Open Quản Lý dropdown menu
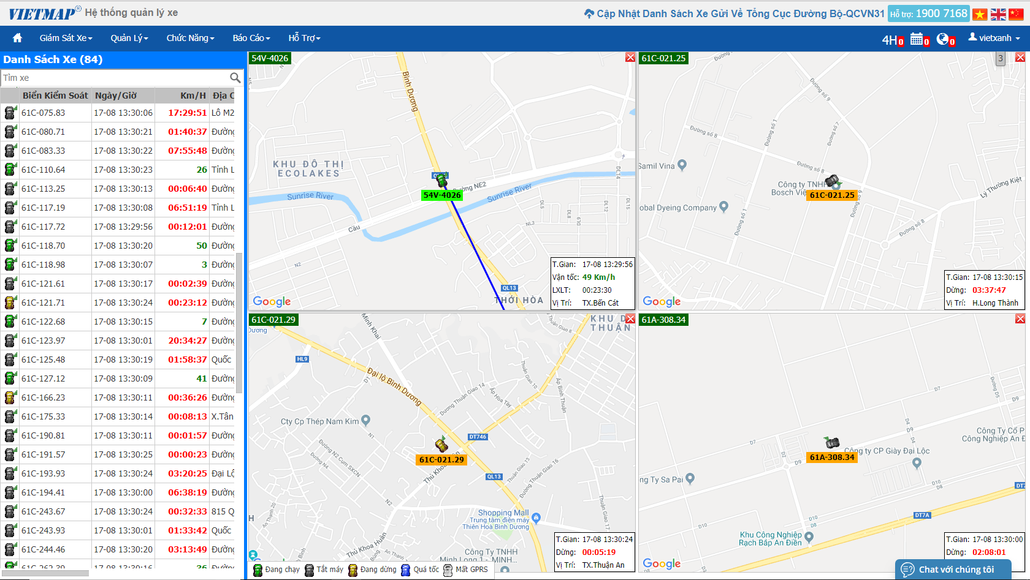 coord(129,38)
